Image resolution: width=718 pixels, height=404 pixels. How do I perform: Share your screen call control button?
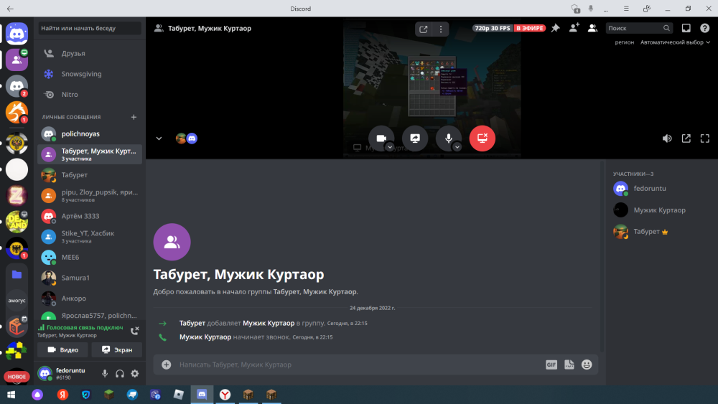pos(415,138)
